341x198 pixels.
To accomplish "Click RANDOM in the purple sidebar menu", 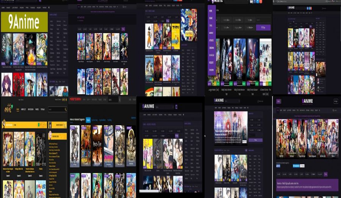I will tap(211, 70).
